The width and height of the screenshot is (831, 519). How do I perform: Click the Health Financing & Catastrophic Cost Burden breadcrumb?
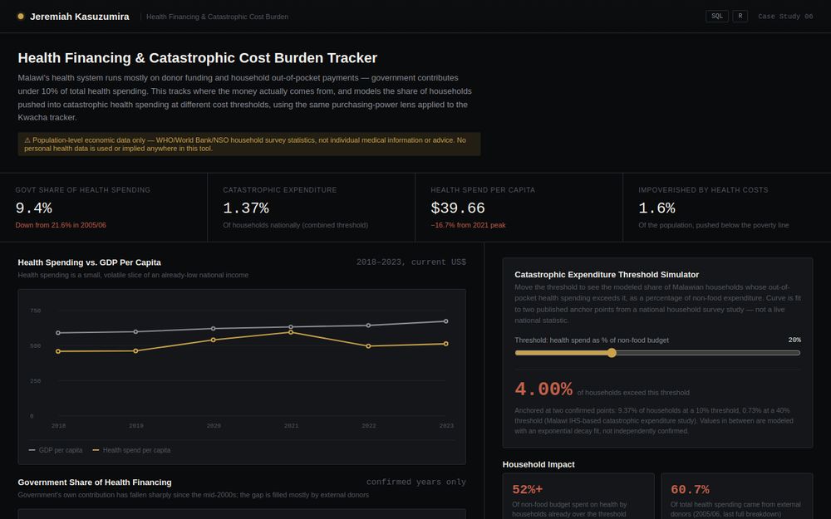click(x=217, y=17)
